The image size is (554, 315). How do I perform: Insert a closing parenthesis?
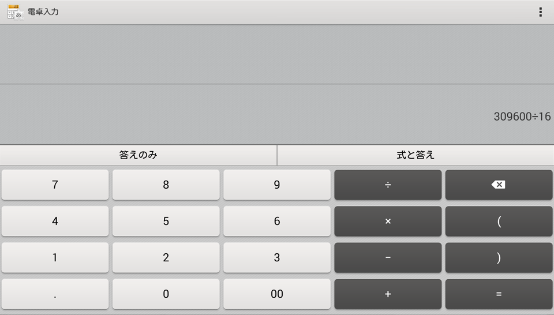[499, 257]
